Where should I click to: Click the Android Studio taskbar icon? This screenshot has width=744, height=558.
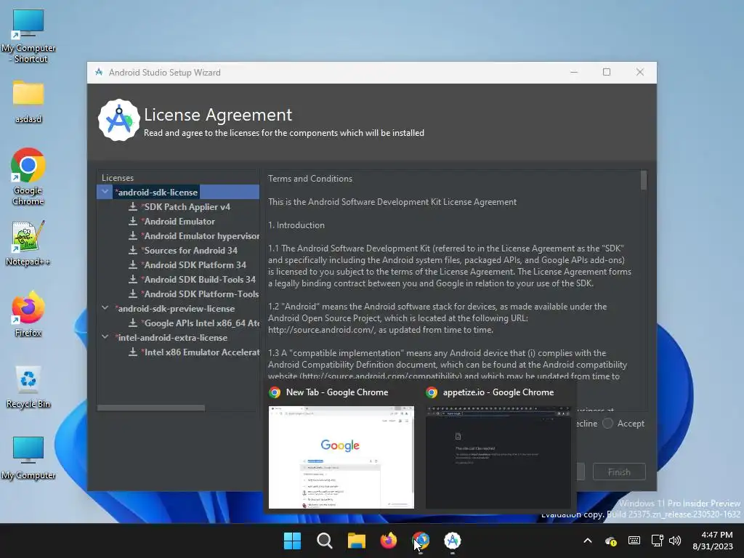point(453,541)
